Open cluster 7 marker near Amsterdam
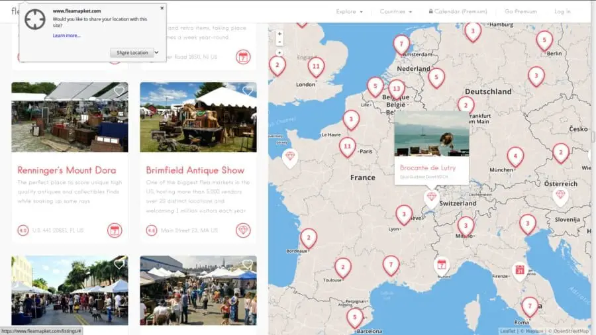Viewport: 596px width, 335px height. click(x=401, y=45)
